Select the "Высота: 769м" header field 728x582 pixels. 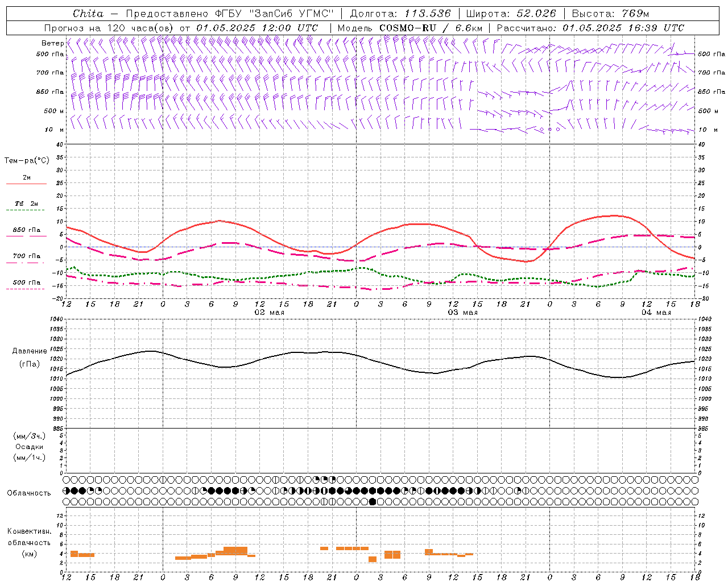click(611, 14)
